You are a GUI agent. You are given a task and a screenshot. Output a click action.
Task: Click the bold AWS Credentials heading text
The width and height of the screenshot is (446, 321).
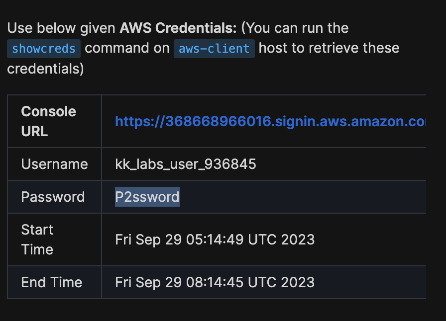tap(178, 28)
